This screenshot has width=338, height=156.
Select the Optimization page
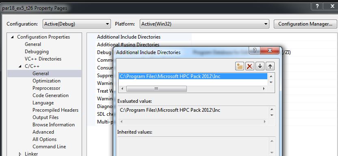pyautogui.click(x=46, y=81)
